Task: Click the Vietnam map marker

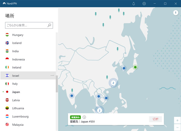Action: (106, 98)
